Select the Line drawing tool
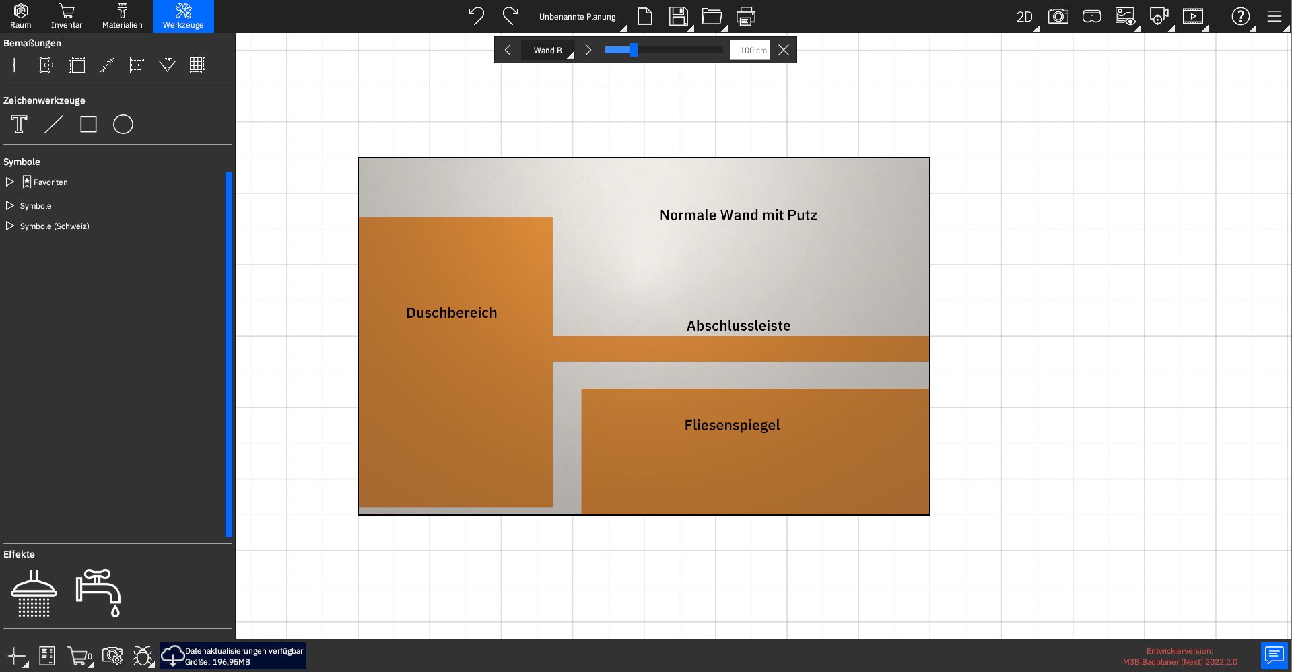This screenshot has width=1292, height=672. 54,125
